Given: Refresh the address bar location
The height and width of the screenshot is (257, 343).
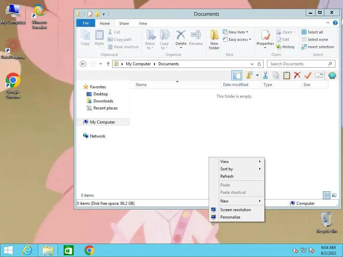Looking at the screenshot, I should point(259,64).
